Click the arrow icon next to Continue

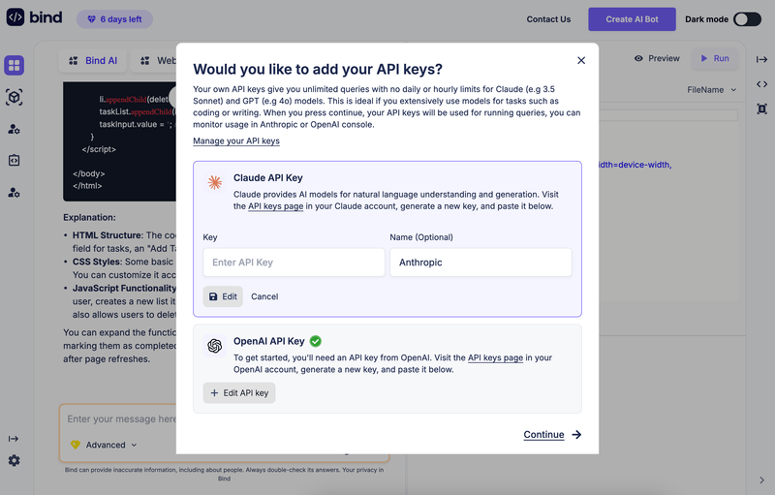click(x=576, y=435)
